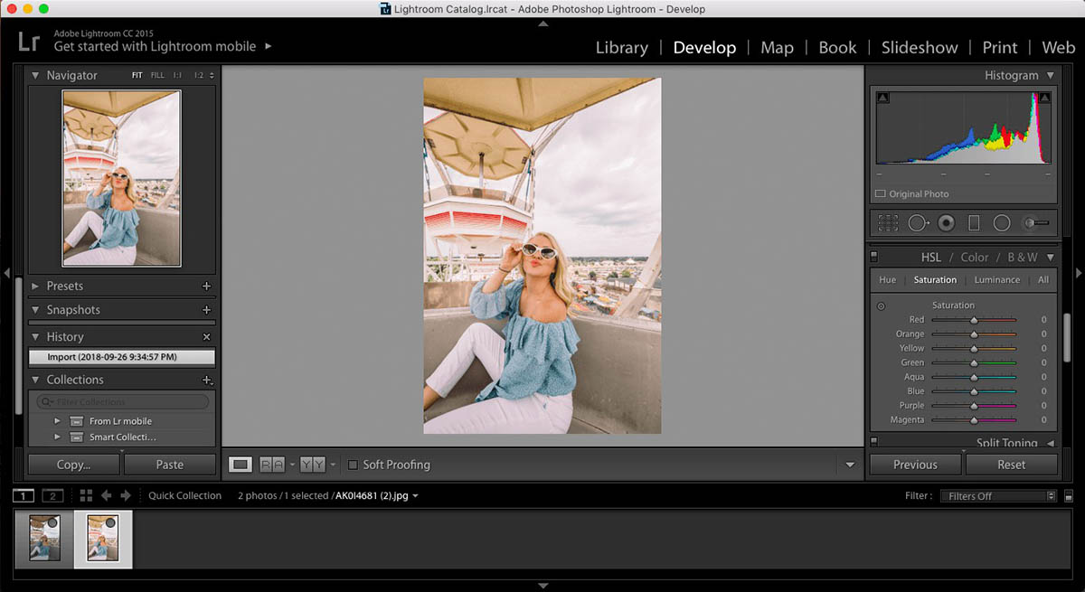
Task: Switch to the Library module
Action: [621, 47]
